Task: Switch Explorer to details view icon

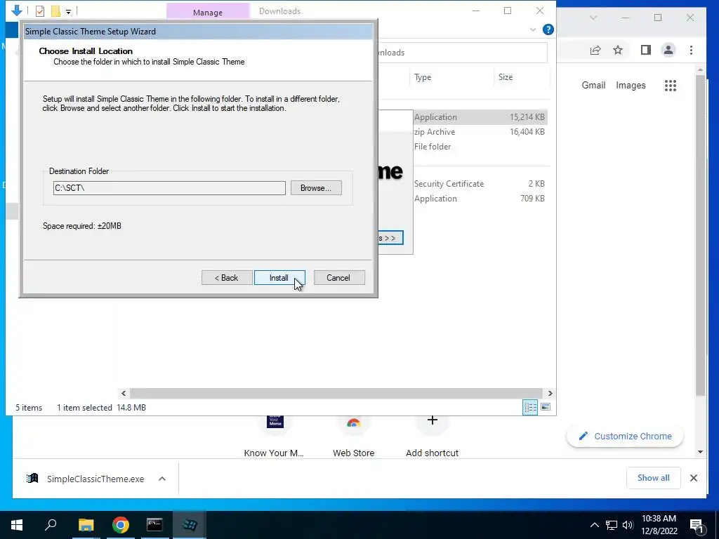Action: click(530, 407)
